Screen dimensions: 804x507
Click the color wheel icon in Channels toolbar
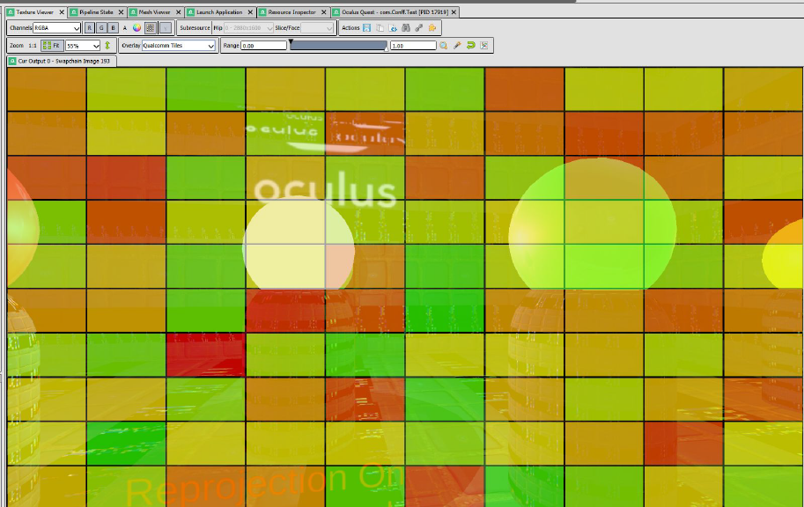click(136, 27)
